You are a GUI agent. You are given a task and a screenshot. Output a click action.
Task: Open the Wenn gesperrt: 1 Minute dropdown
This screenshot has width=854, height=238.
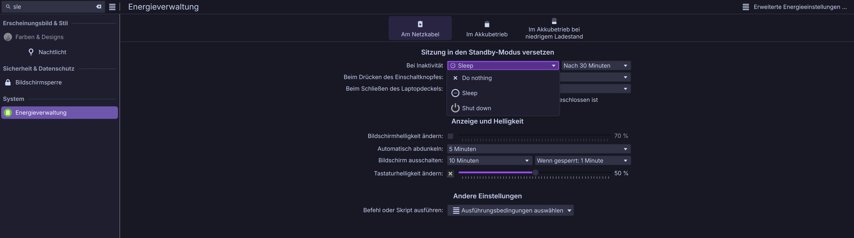point(582,161)
